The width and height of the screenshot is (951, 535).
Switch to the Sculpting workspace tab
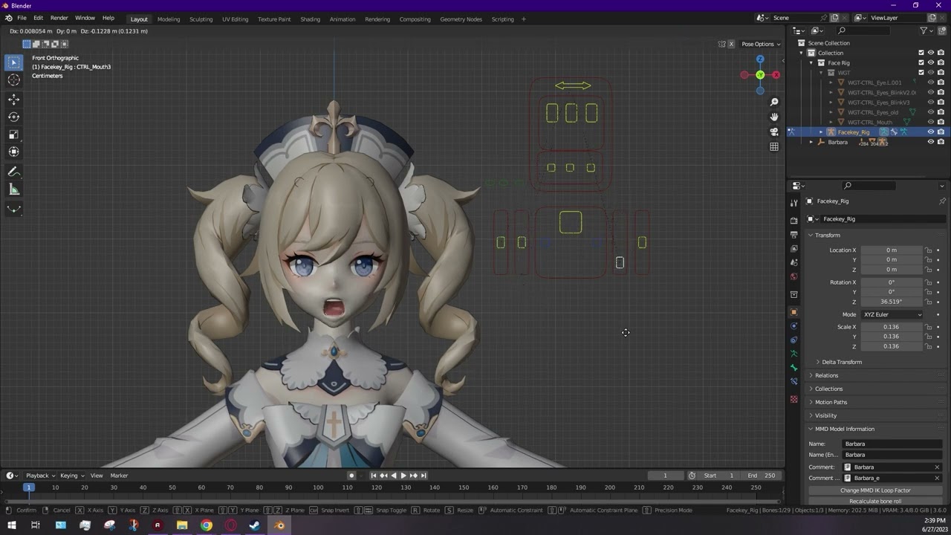pyautogui.click(x=201, y=19)
